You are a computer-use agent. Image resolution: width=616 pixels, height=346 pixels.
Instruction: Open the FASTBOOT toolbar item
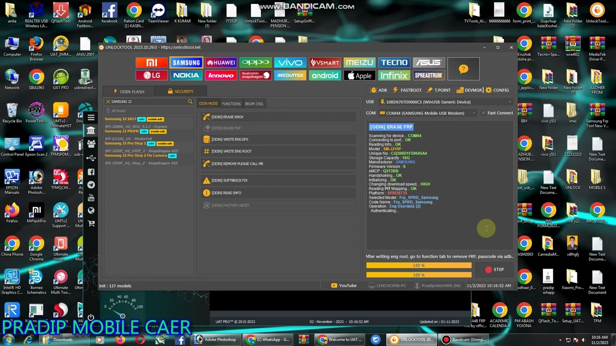407,90
